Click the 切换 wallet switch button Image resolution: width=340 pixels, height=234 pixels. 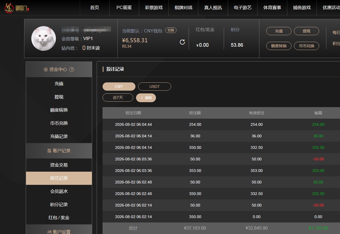pos(171,30)
